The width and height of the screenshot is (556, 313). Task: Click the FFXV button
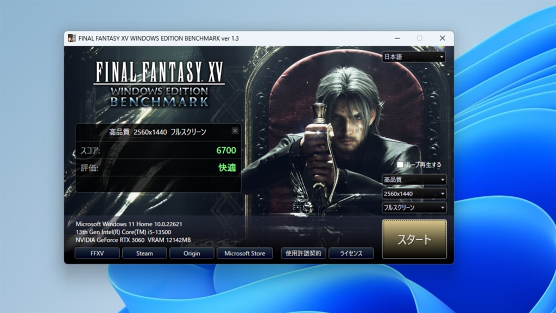[97, 253]
